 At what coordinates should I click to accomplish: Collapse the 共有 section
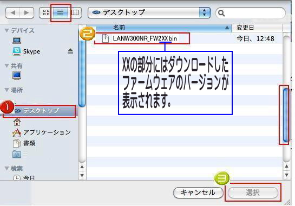[7, 65]
